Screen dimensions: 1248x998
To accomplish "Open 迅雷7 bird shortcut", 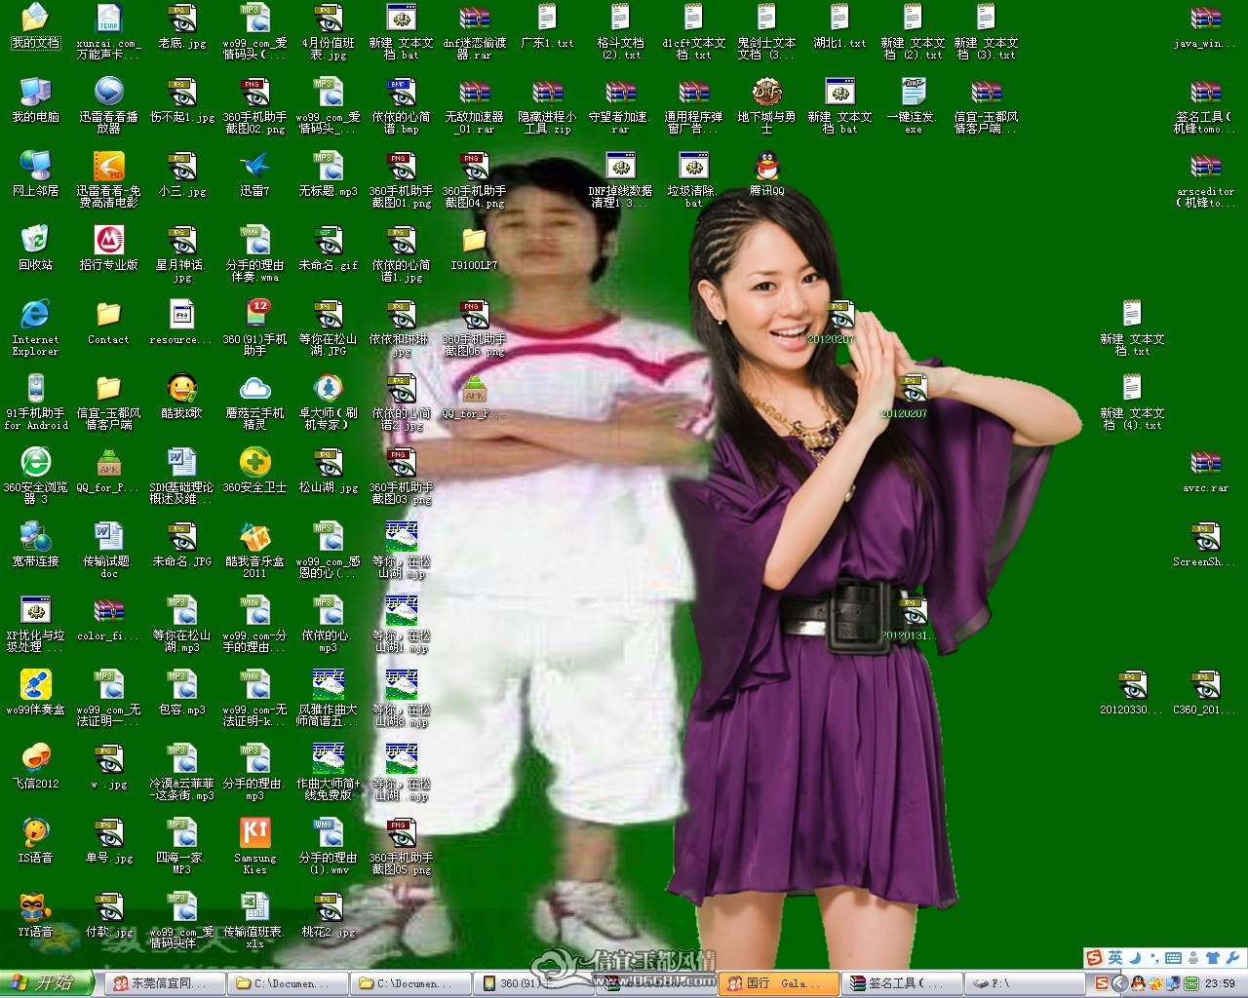I will pyautogui.click(x=254, y=173).
